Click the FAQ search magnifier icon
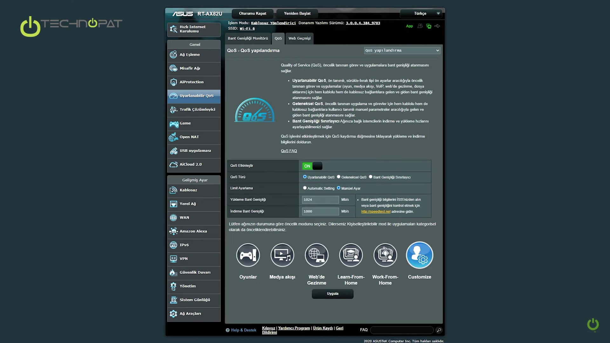The height and width of the screenshot is (343, 610). (439, 330)
